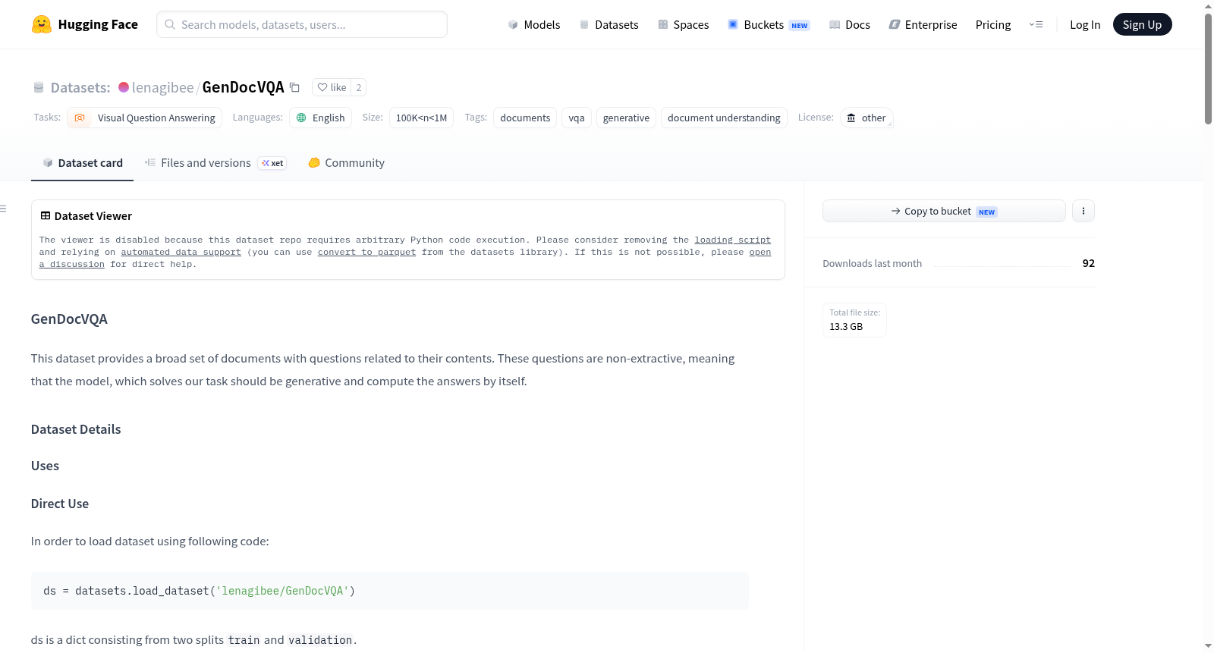Open Buckets in the navigation bar
This screenshot has height=653, width=1214.
(769, 24)
